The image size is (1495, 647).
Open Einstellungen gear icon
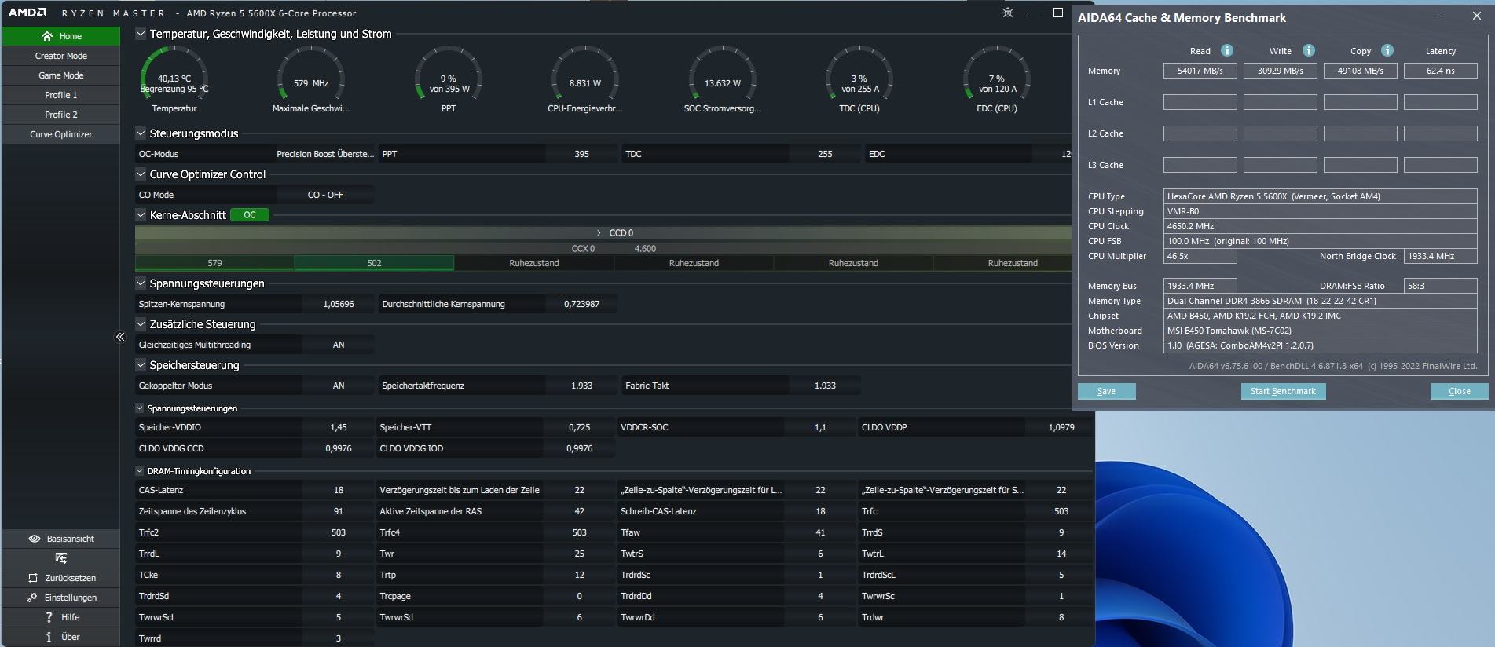point(32,598)
